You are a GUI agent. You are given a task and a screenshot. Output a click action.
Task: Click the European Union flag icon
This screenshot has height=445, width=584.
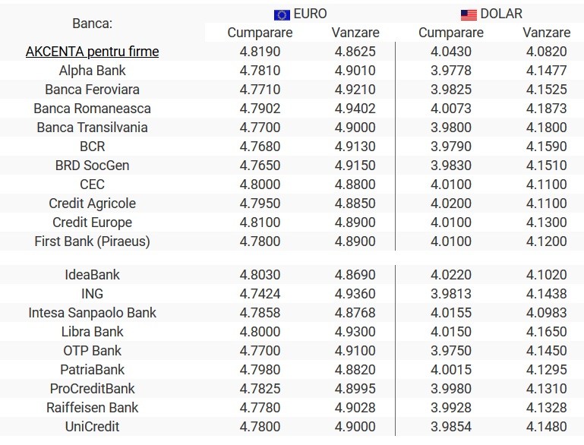[x=282, y=15]
